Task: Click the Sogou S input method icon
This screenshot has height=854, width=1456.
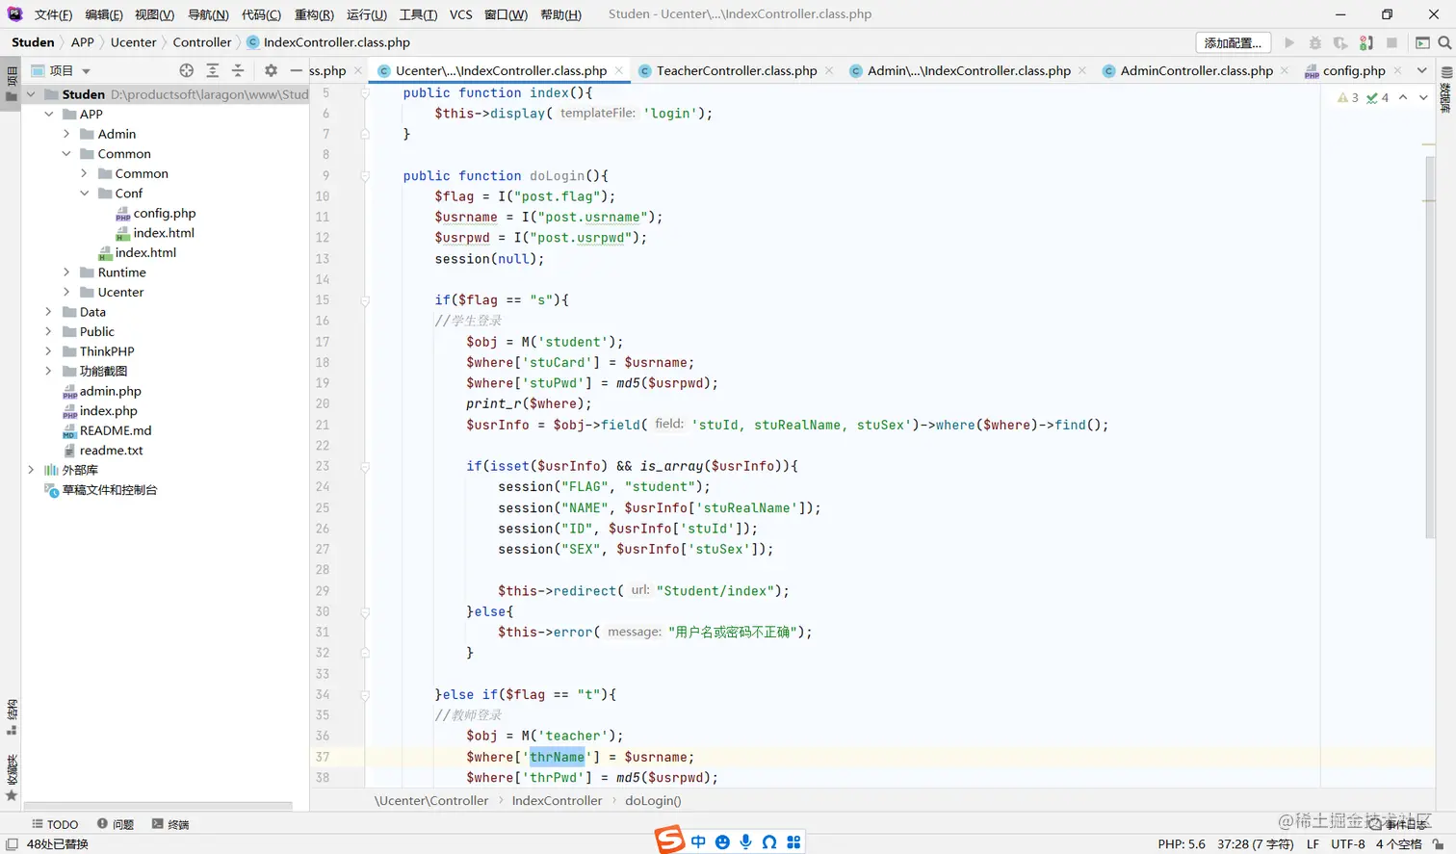Action: coord(670,841)
